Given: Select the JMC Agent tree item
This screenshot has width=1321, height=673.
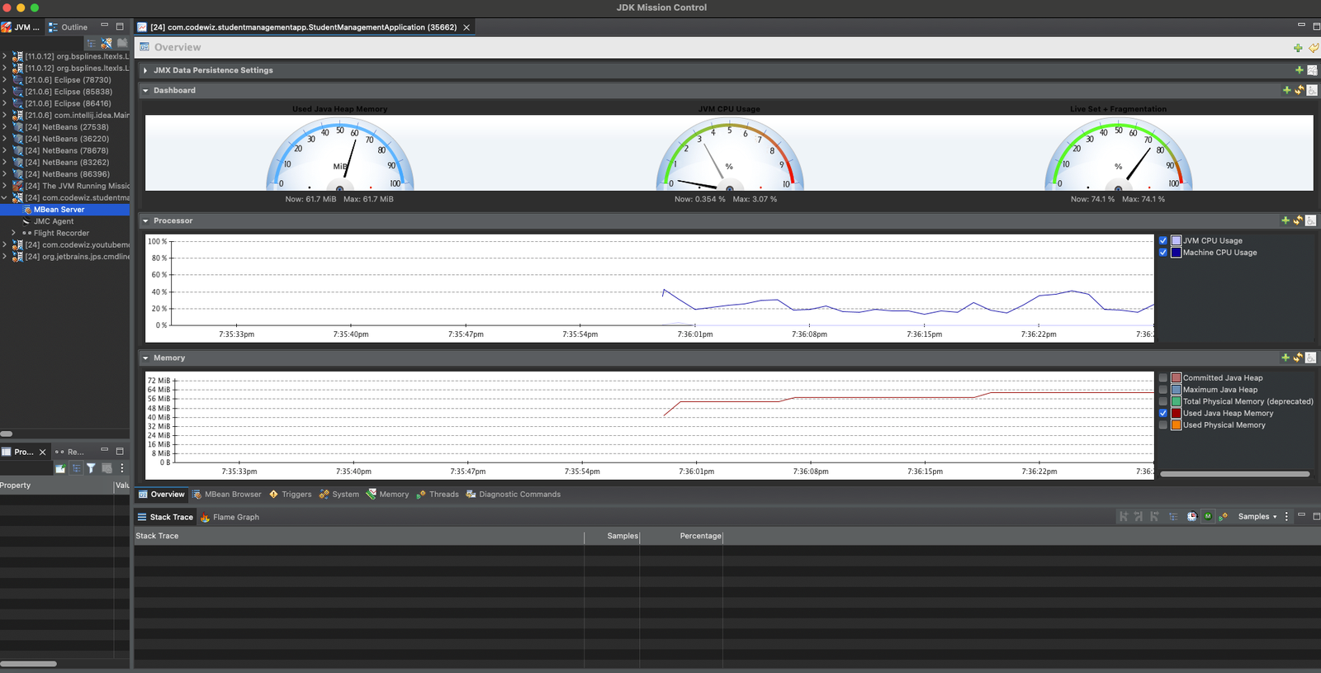Looking at the screenshot, I should point(54,221).
